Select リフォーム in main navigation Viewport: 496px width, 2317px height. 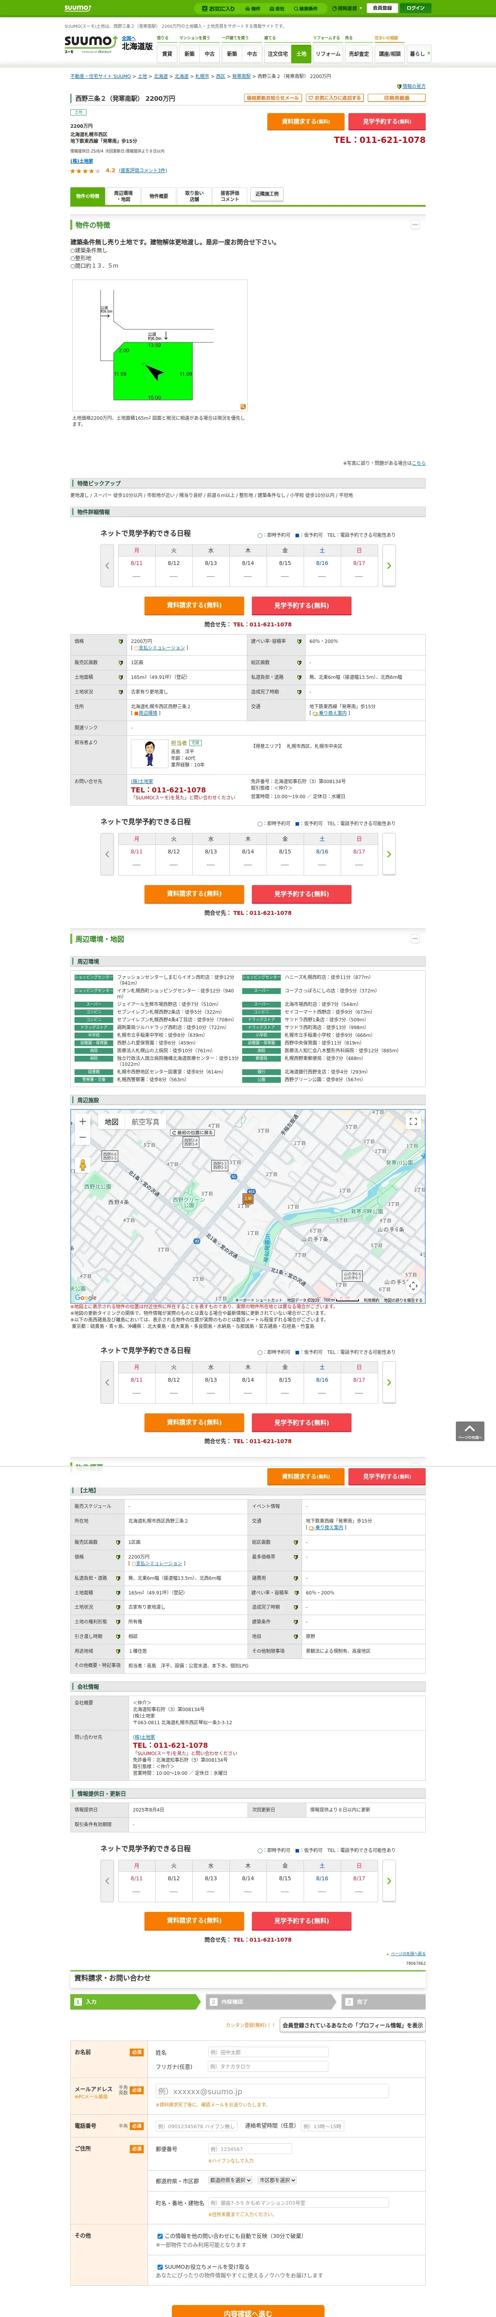(x=328, y=54)
